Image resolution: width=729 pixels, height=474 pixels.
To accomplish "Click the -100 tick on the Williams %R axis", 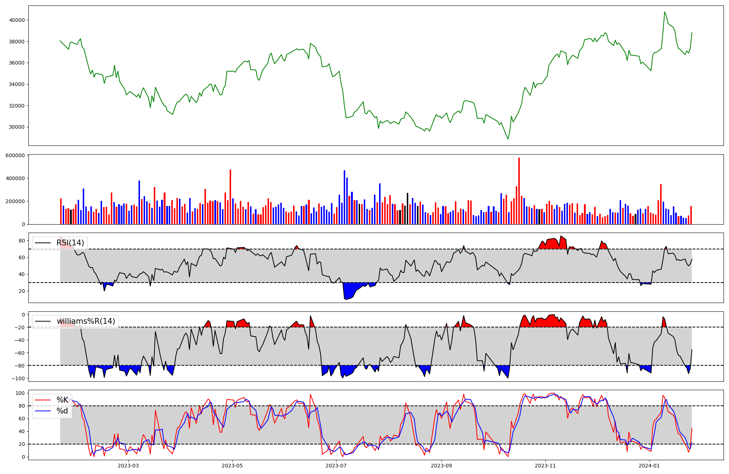I will (x=19, y=378).
